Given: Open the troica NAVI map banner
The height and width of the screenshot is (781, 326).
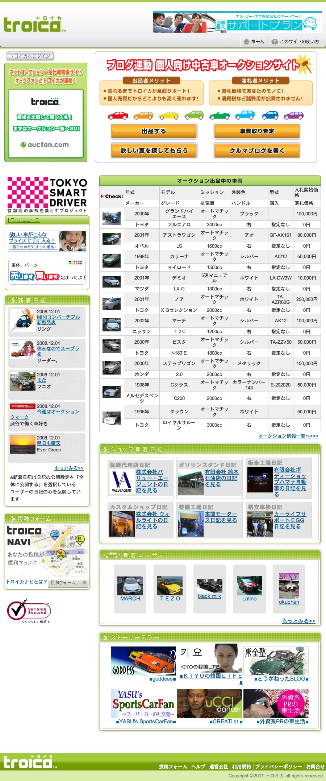Looking at the screenshot, I should [47, 550].
